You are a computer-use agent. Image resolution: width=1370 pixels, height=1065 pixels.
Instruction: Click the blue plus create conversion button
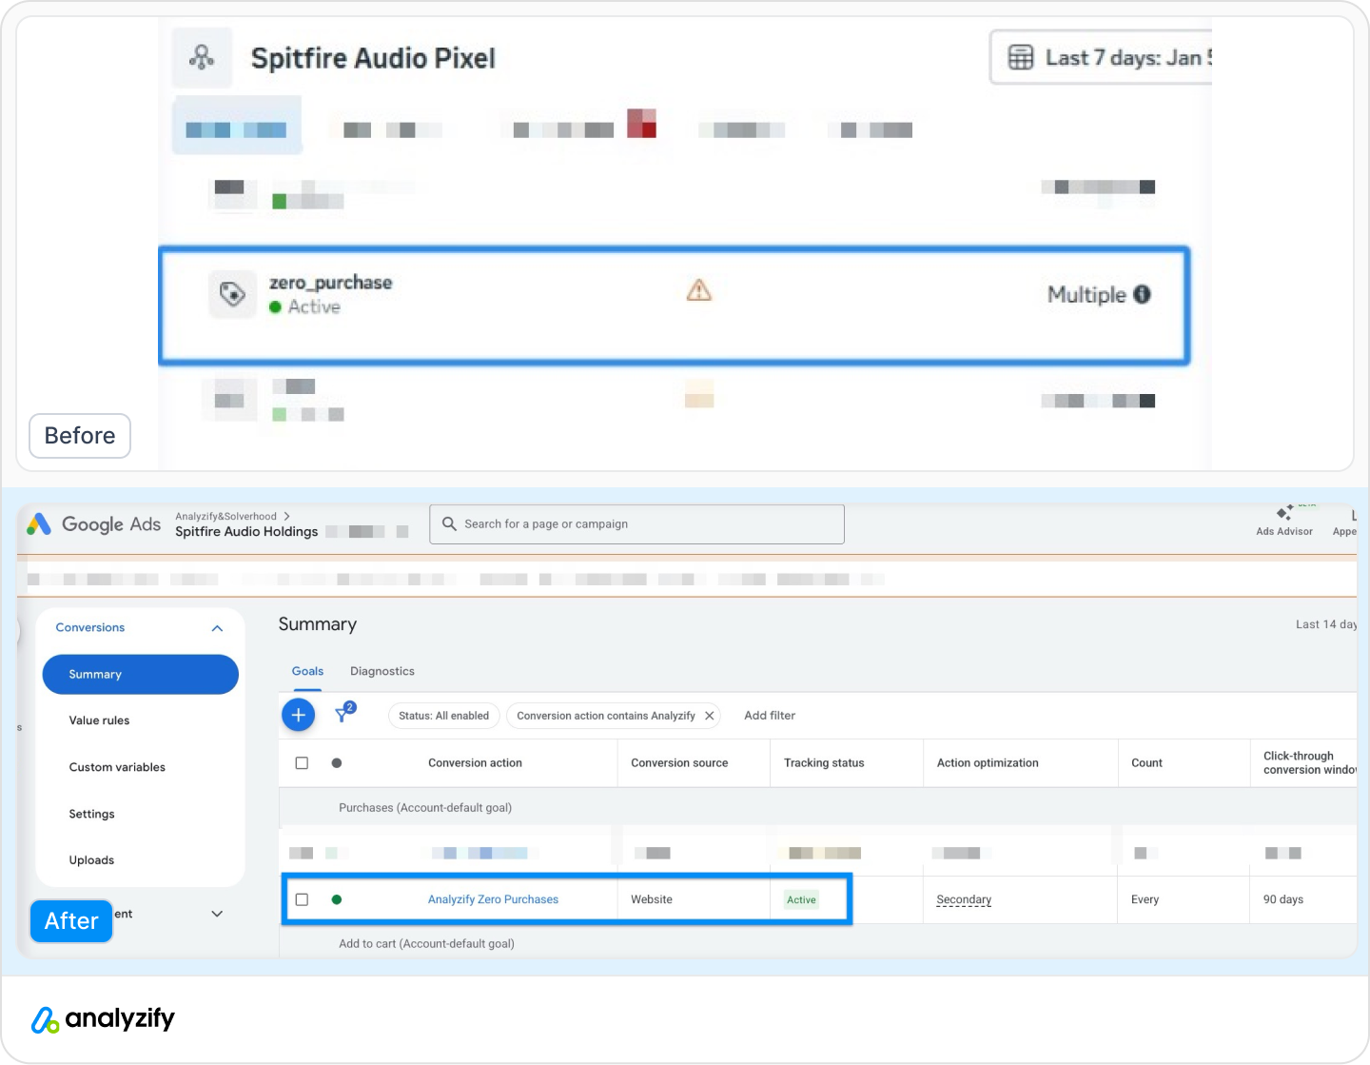coord(299,715)
